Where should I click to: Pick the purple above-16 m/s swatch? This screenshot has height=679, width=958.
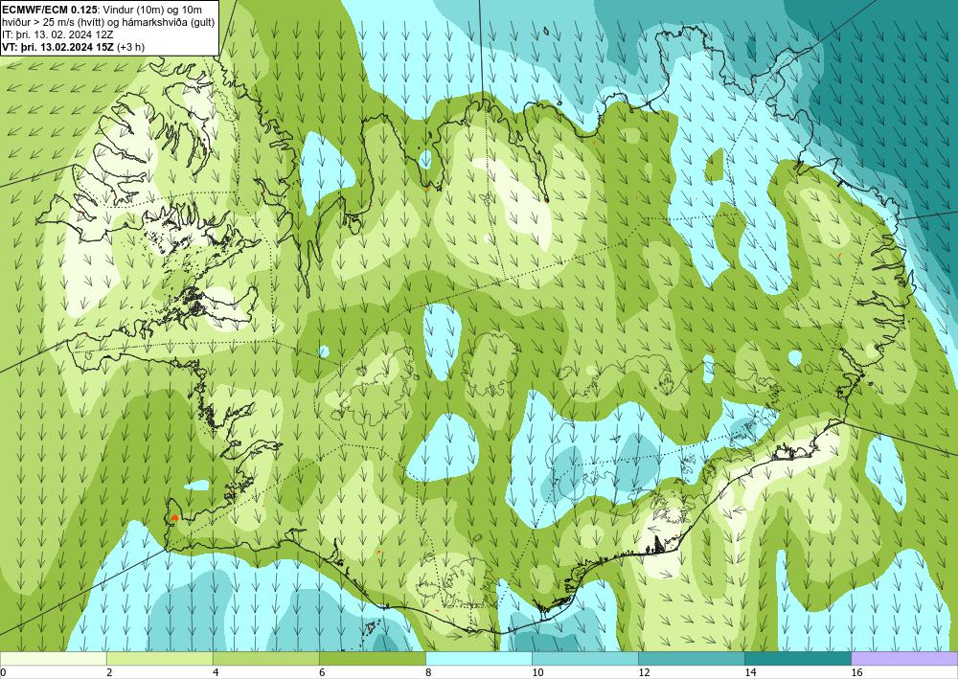point(904,658)
